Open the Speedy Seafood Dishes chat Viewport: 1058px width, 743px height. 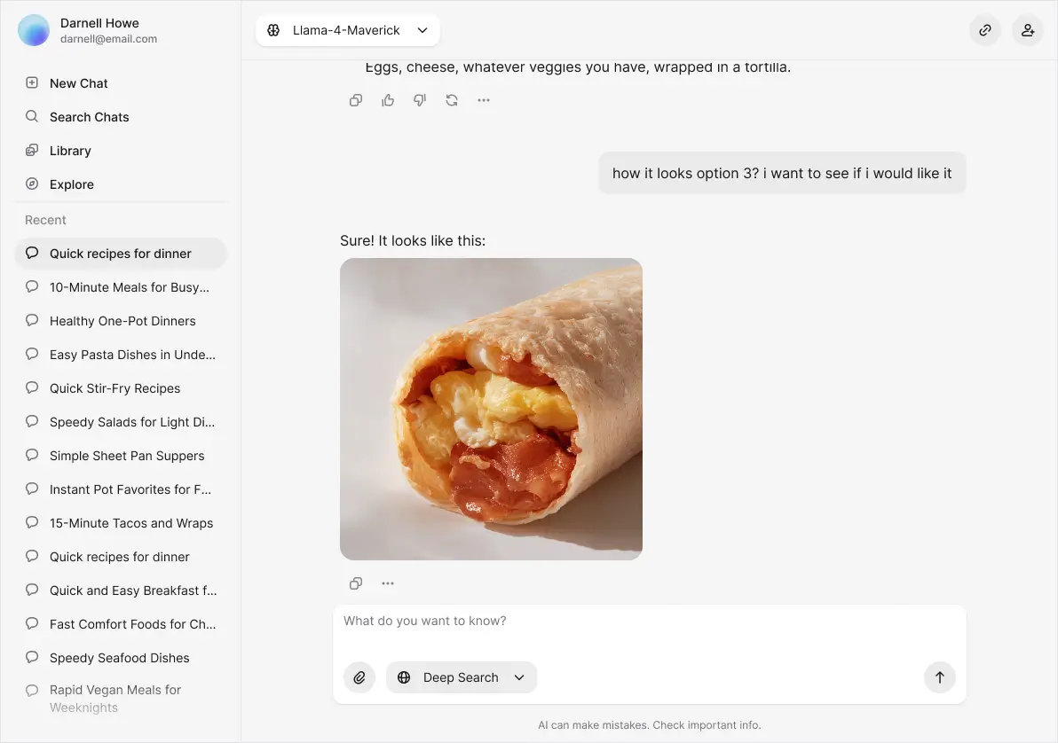coord(119,657)
